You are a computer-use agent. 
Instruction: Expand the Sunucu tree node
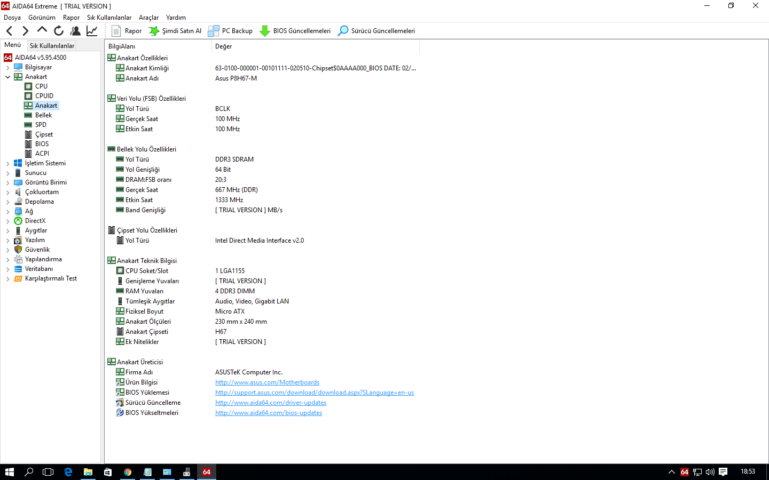pyautogui.click(x=8, y=173)
